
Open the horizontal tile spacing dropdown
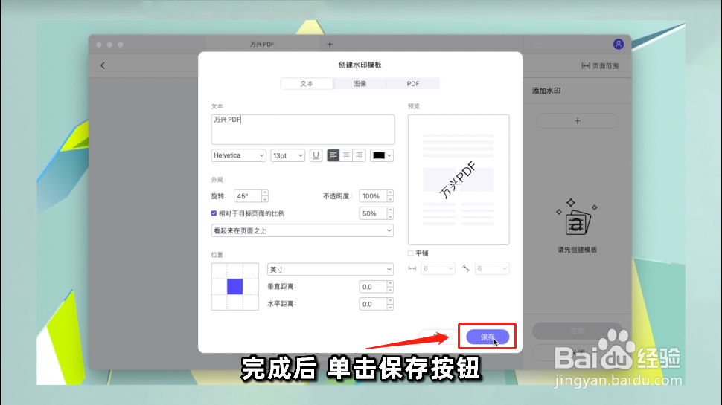[438, 268]
